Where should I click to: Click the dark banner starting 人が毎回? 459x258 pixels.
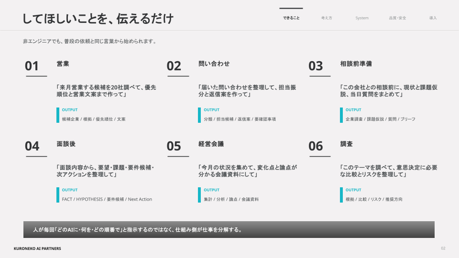point(229,230)
